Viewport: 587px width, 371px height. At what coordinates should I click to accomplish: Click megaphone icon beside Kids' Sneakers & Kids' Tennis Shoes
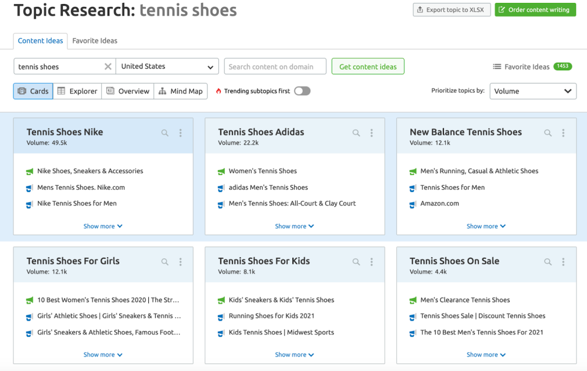click(221, 300)
